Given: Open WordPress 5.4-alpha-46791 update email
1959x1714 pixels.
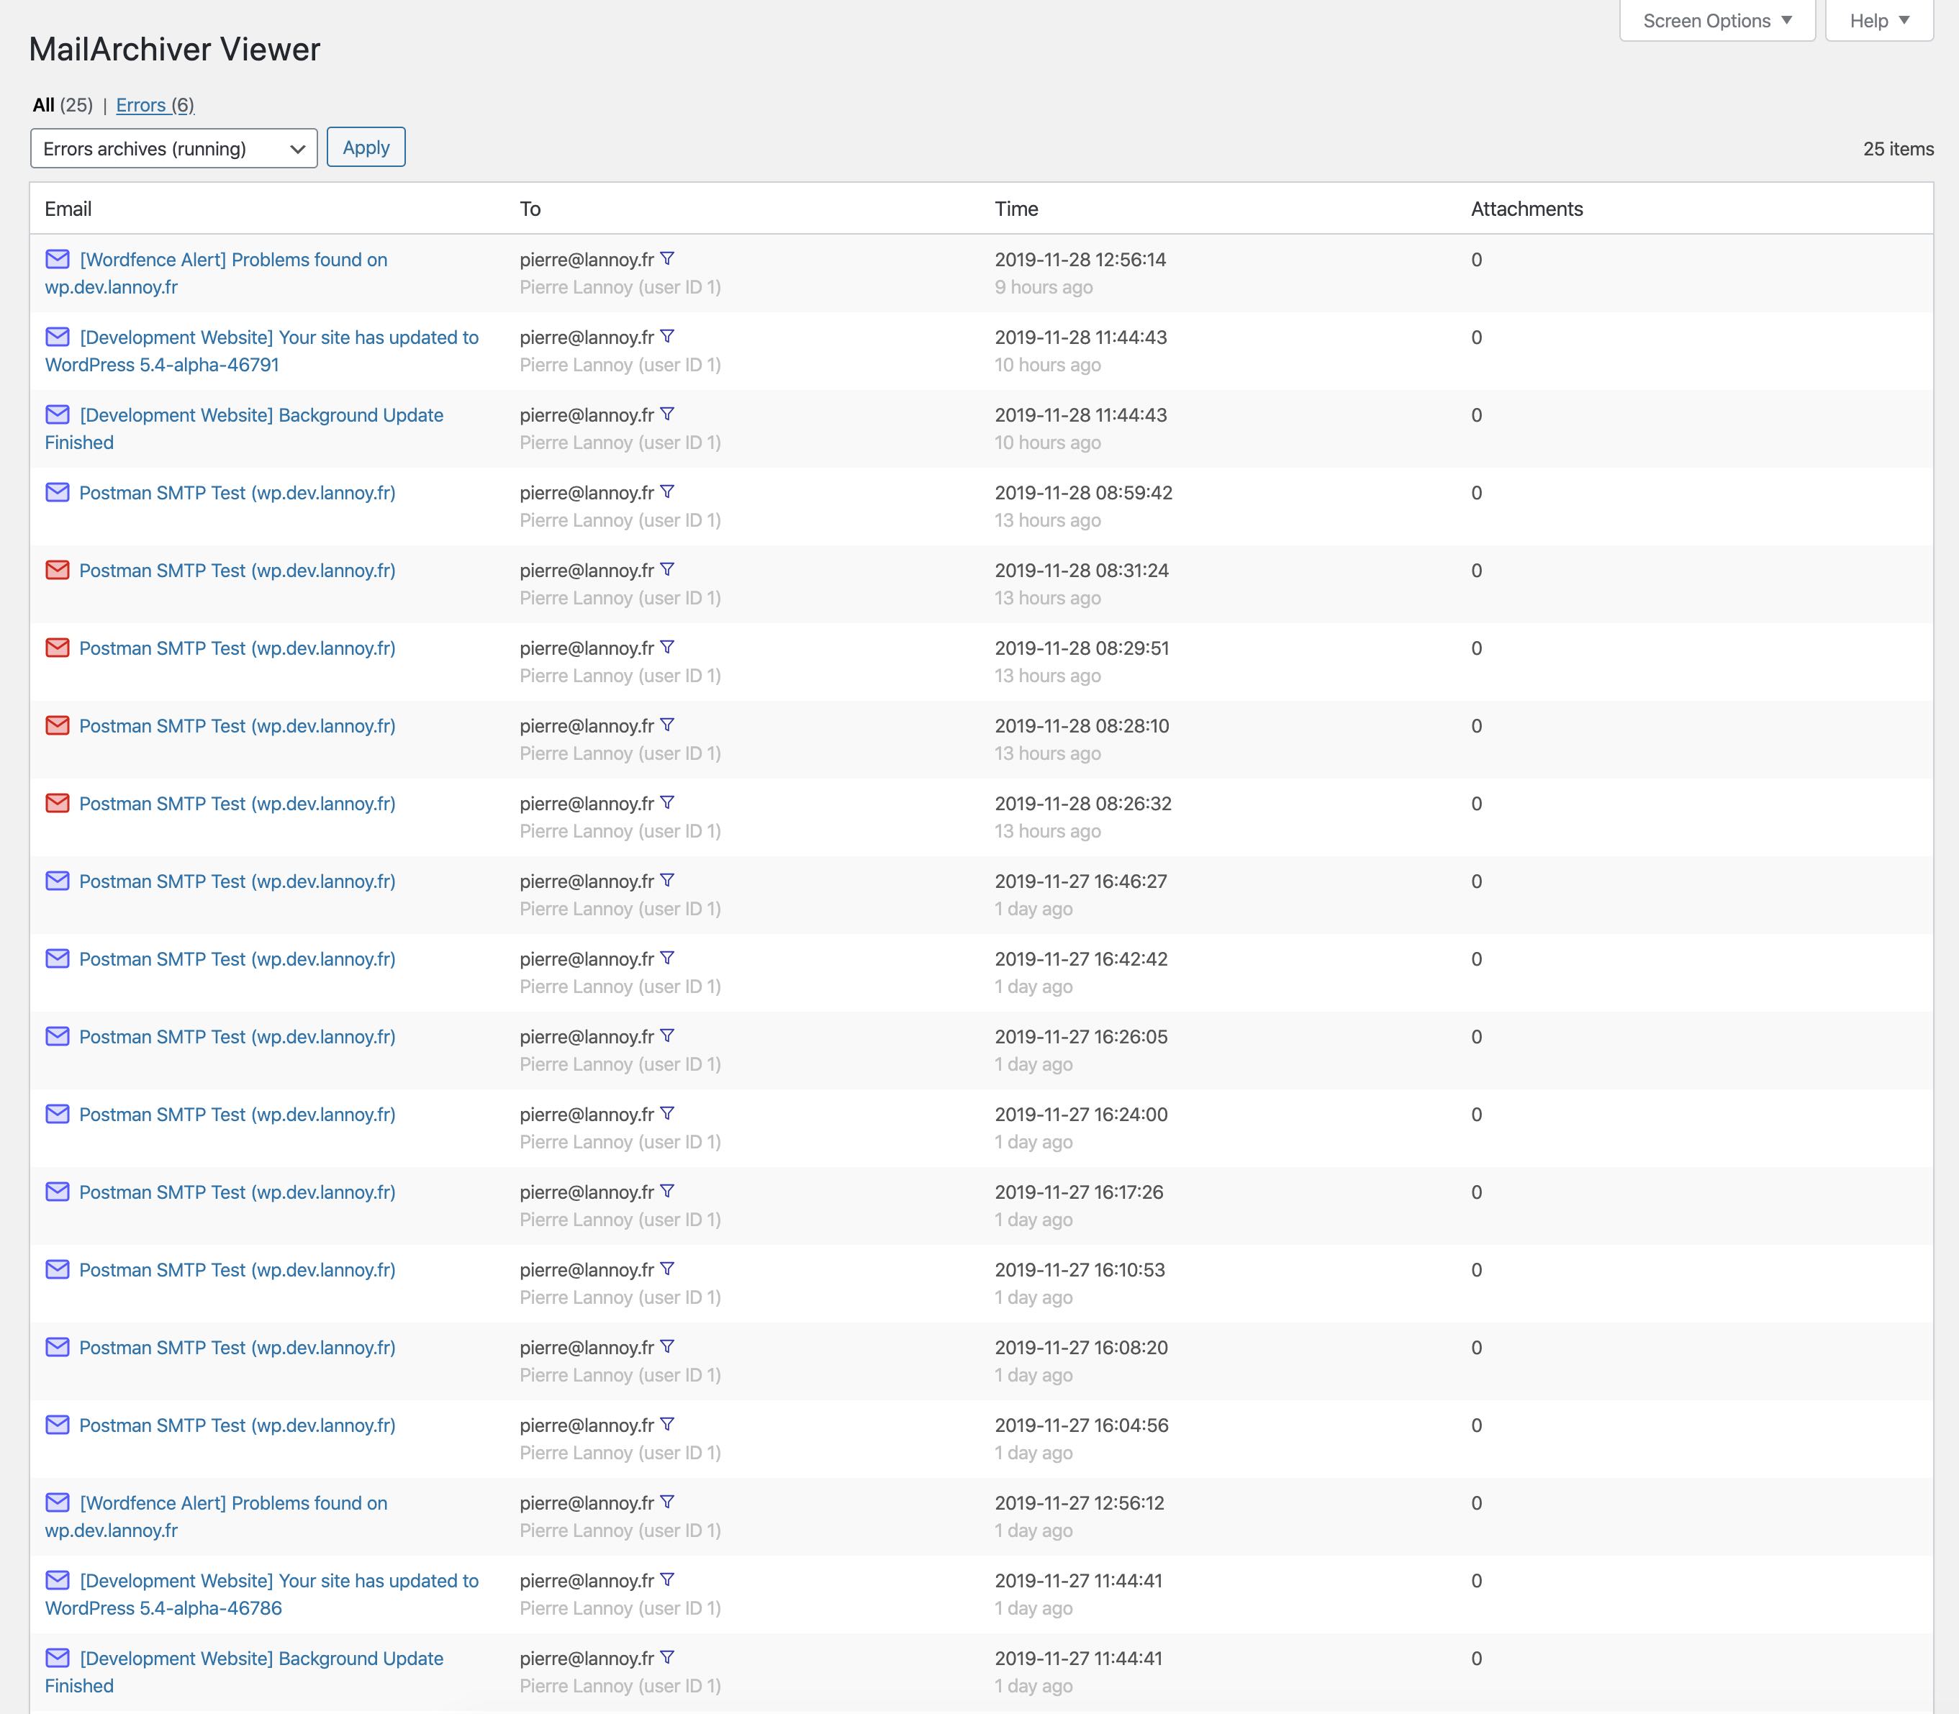Looking at the screenshot, I should pos(279,337).
